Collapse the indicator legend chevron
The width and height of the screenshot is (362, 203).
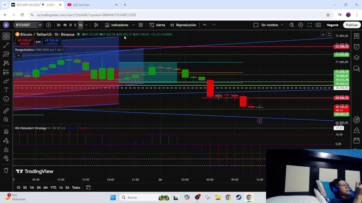coord(18,56)
